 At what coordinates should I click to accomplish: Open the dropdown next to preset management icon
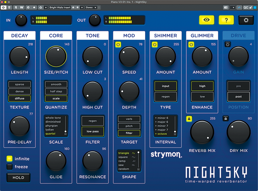click(x=46, y=7)
